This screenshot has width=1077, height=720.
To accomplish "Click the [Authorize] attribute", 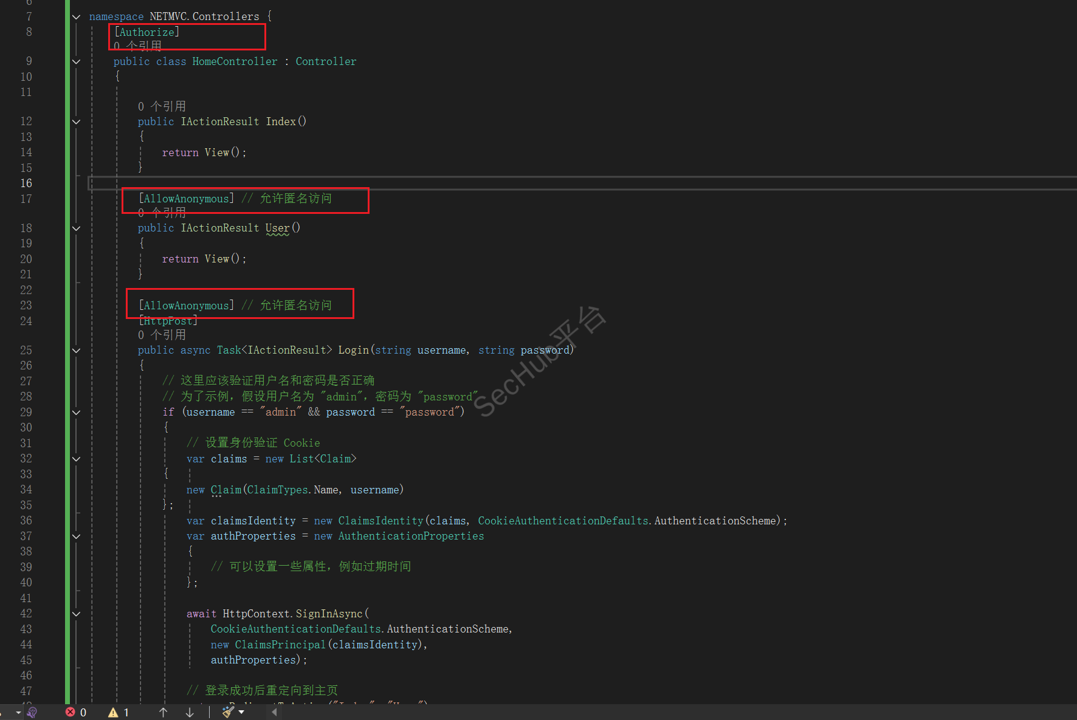I will (146, 32).
